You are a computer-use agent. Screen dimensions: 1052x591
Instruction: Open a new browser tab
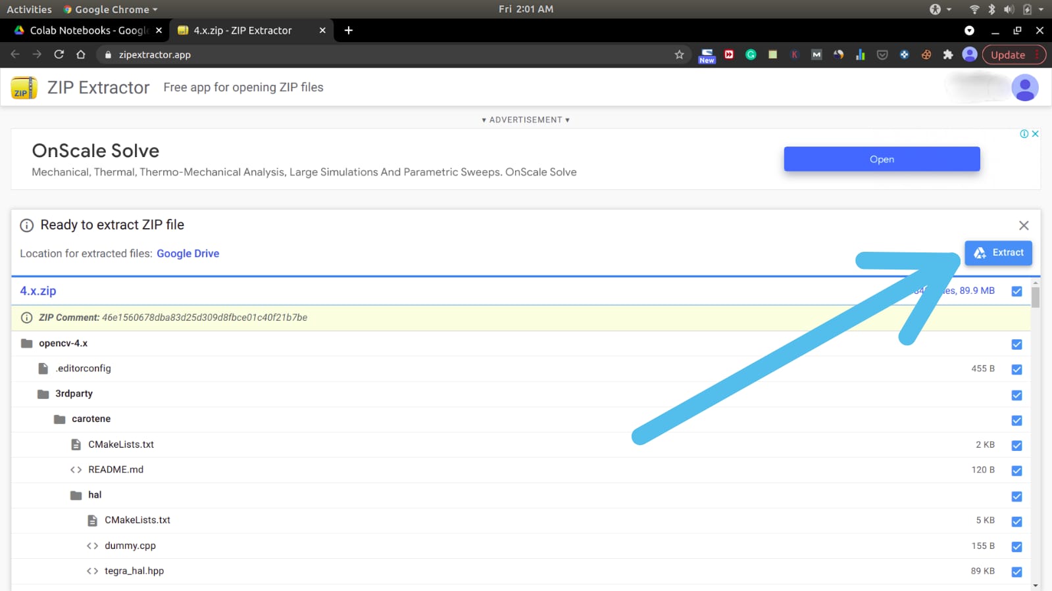point(349,30)
